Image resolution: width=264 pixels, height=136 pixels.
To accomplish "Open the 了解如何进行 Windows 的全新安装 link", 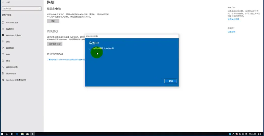I will [x=66, y=60].
